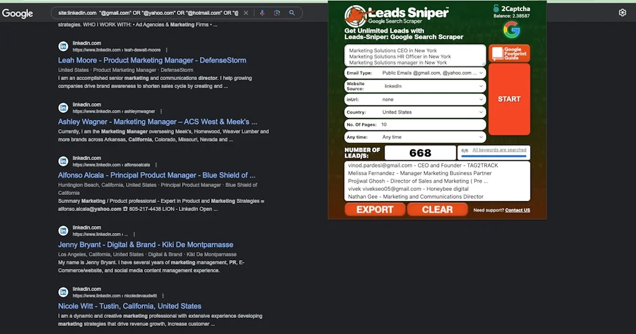Select the Projjwal Ghosh lead row
Viewport: 636px width, 334px height.
click(x=418, y=181)
